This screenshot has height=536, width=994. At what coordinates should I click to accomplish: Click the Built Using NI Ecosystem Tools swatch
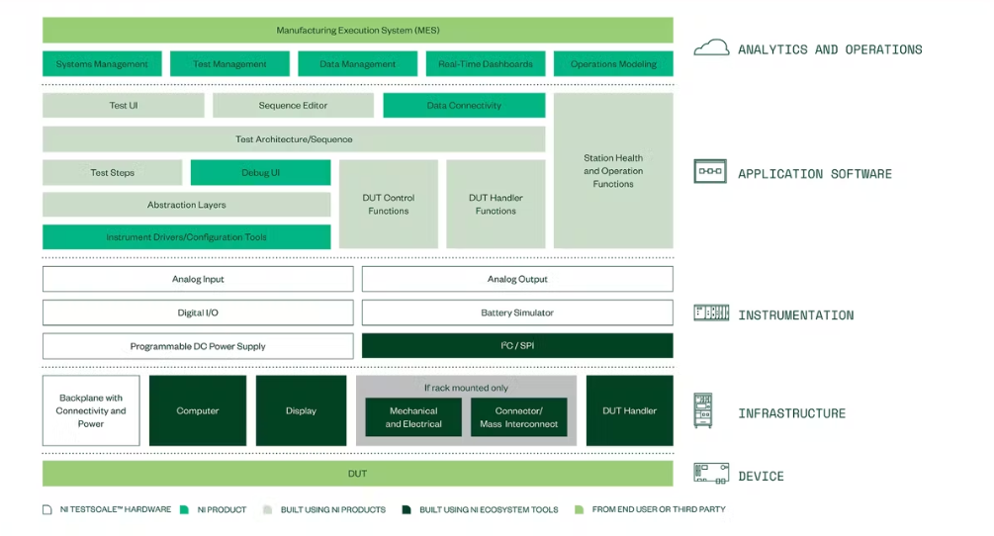pyautogui.click(x=407, y=509)
